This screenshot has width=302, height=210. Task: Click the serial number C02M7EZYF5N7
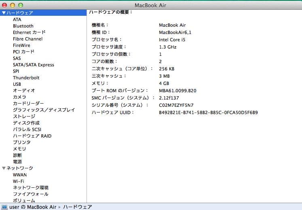coord(176,105)
